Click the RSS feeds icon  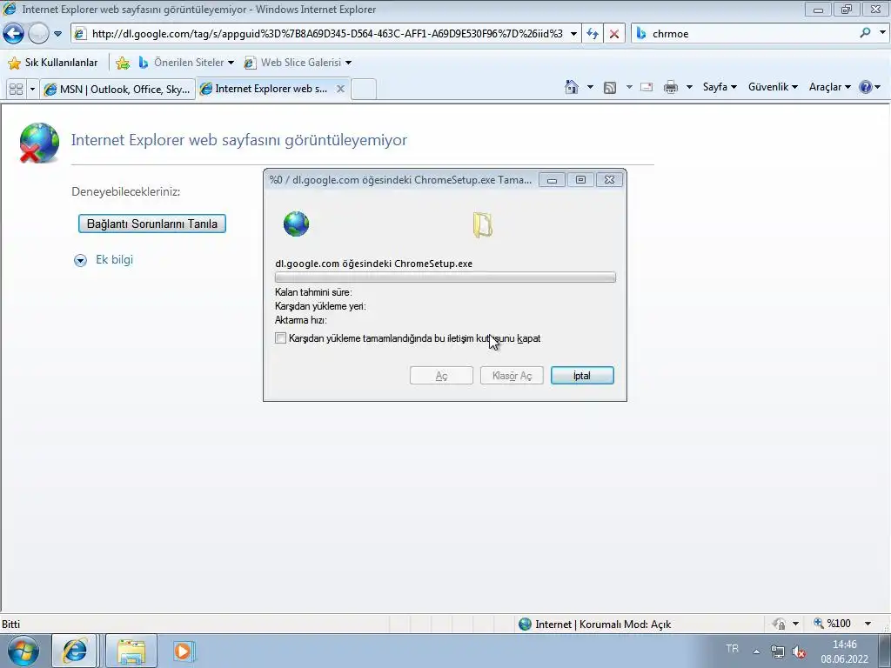[610, 88]
